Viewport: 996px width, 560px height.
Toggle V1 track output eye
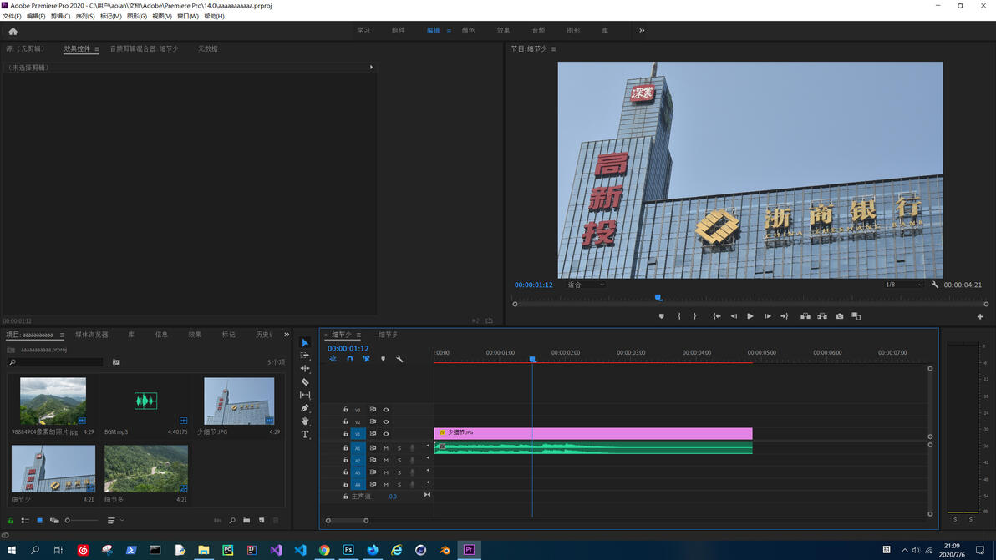tap(385, 434)
